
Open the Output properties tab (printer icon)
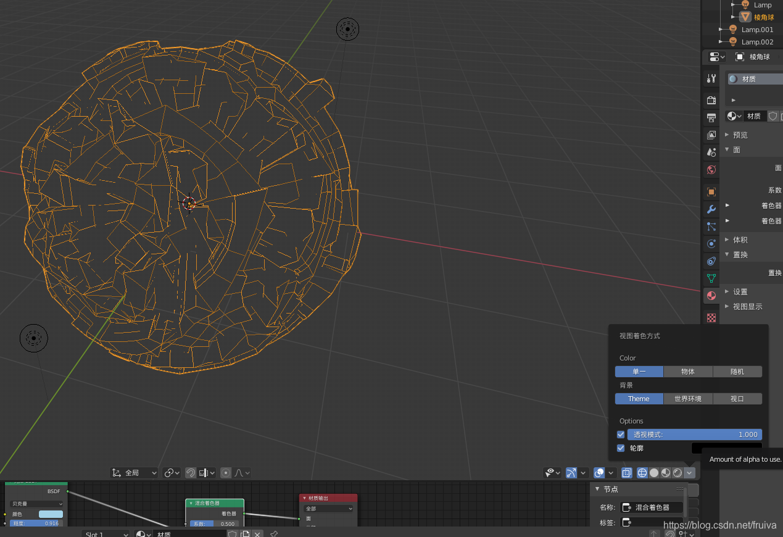tap(711, 117)
